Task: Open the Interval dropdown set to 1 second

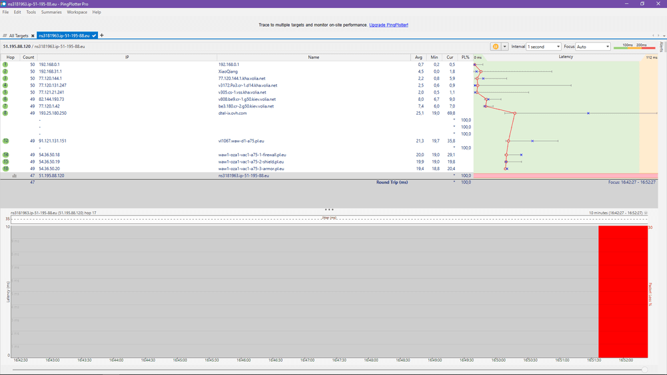Action: (x=544, y=47)
